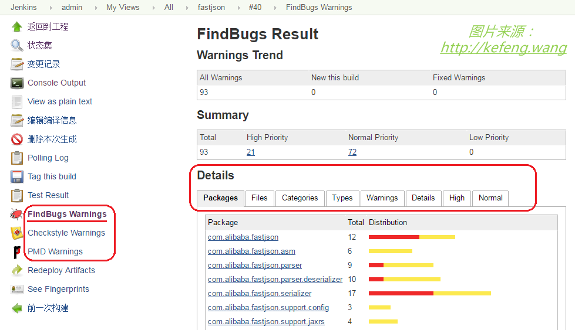The height and width of the screenshot is (330, 575).
Task: Open the 前一次构建 previous build link
Action: tap(48, 308)
